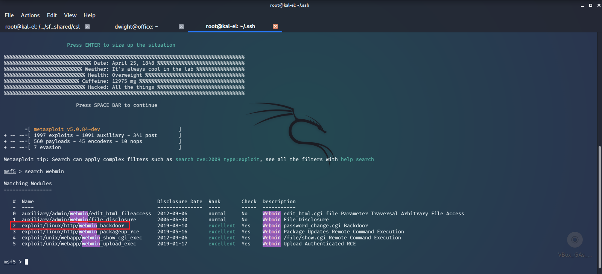602x274 pixels.
Task: Close the root@kal-el ~/.ssh tab
Action: [275, 26]
